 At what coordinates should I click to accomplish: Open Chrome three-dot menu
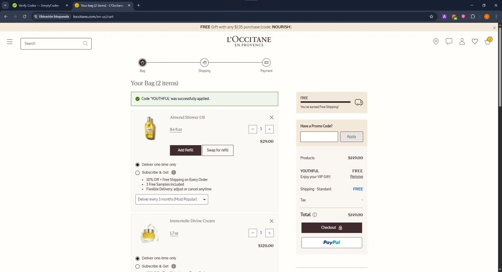tap(496, 16)
